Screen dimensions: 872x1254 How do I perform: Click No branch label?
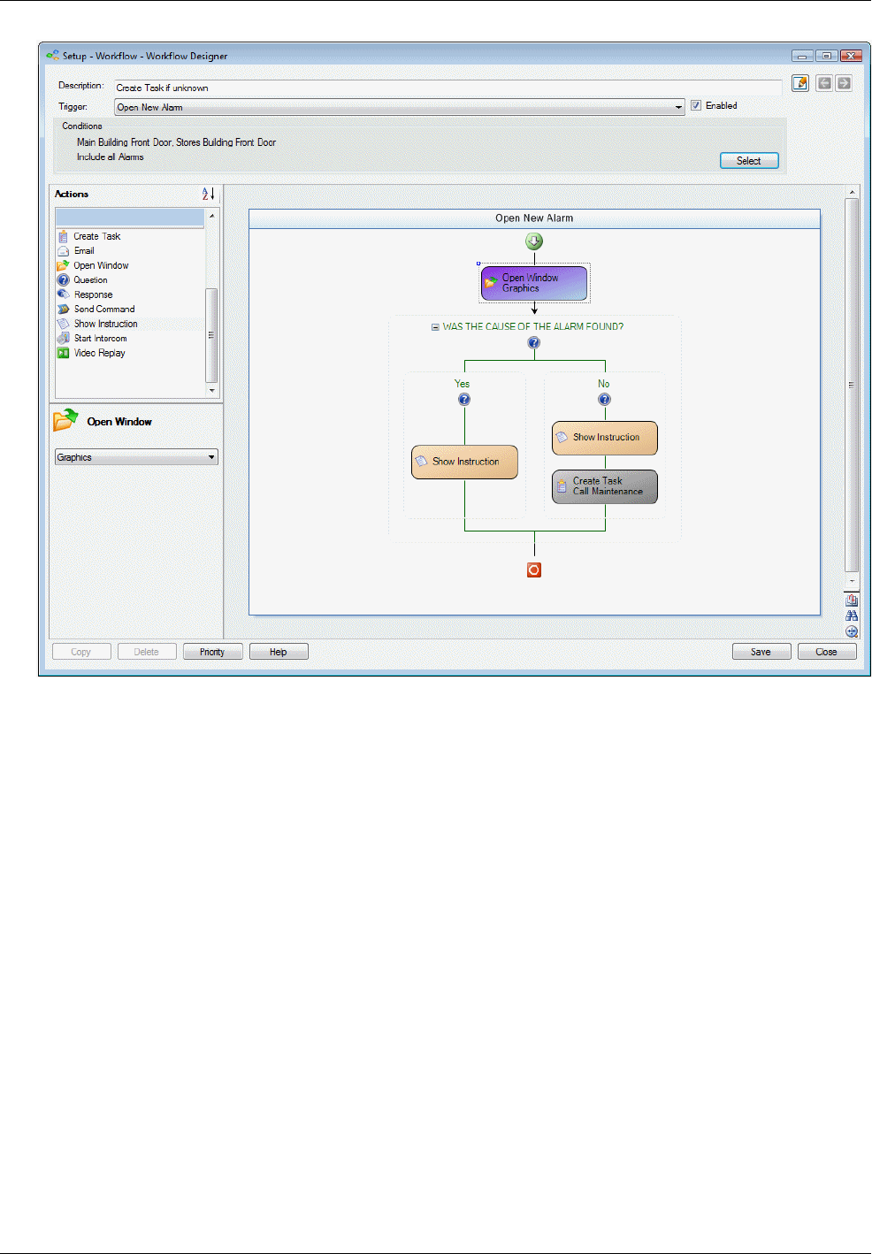[x=604, y=384]
